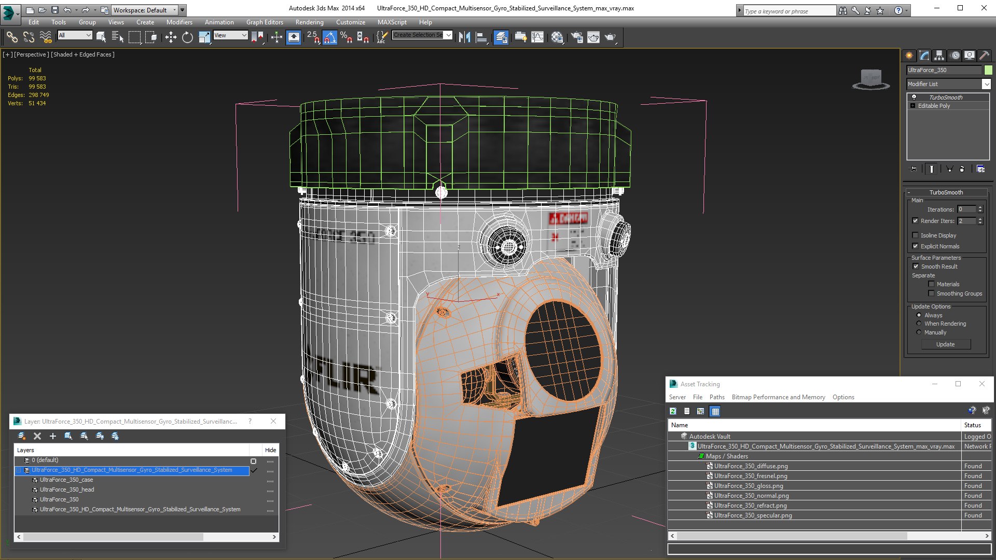The width and height of the screenshot is (996, 560).
Task: Refresh the Asset Tracking list
Action: [x=673, y=411]
